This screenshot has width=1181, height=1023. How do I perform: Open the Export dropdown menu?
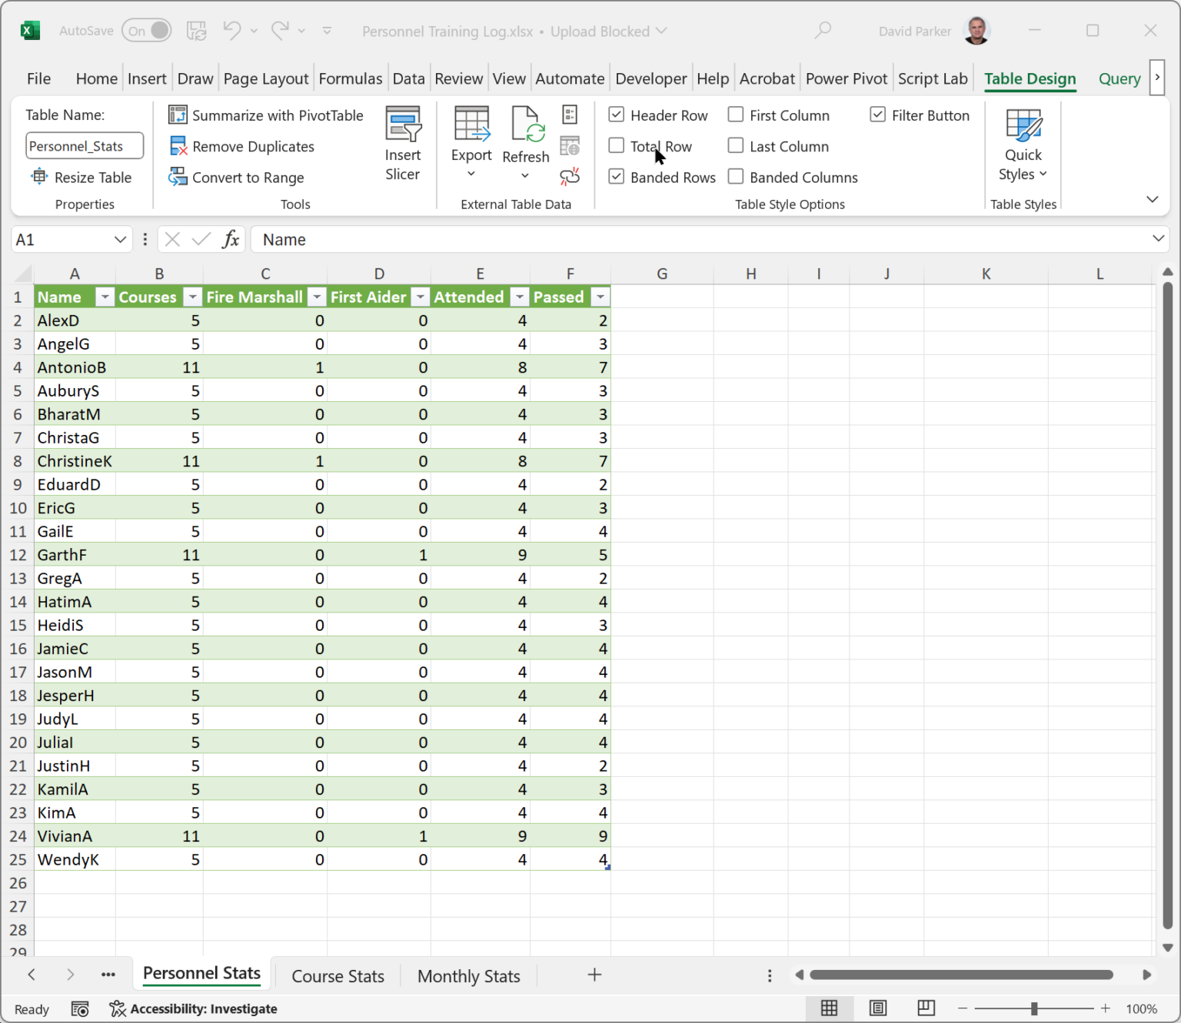tap(471, 174)
